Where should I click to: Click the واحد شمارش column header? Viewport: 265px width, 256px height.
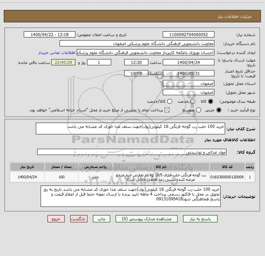point(95,167)
